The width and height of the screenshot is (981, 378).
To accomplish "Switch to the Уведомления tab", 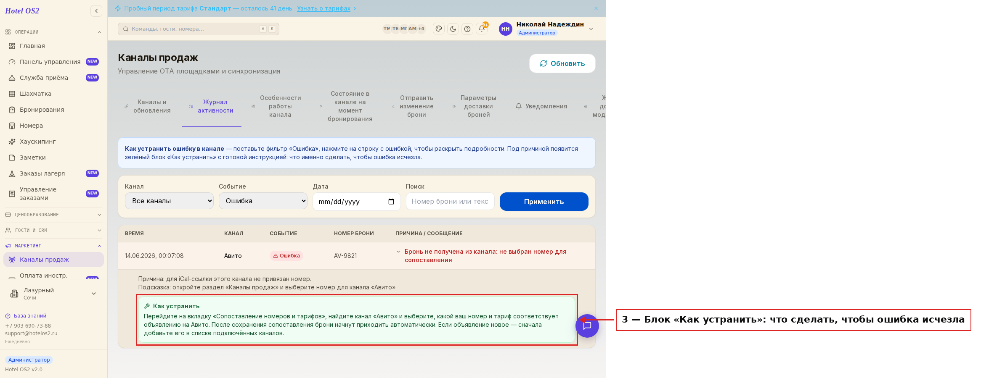I will pyautogui.click(x=541, y=106).
